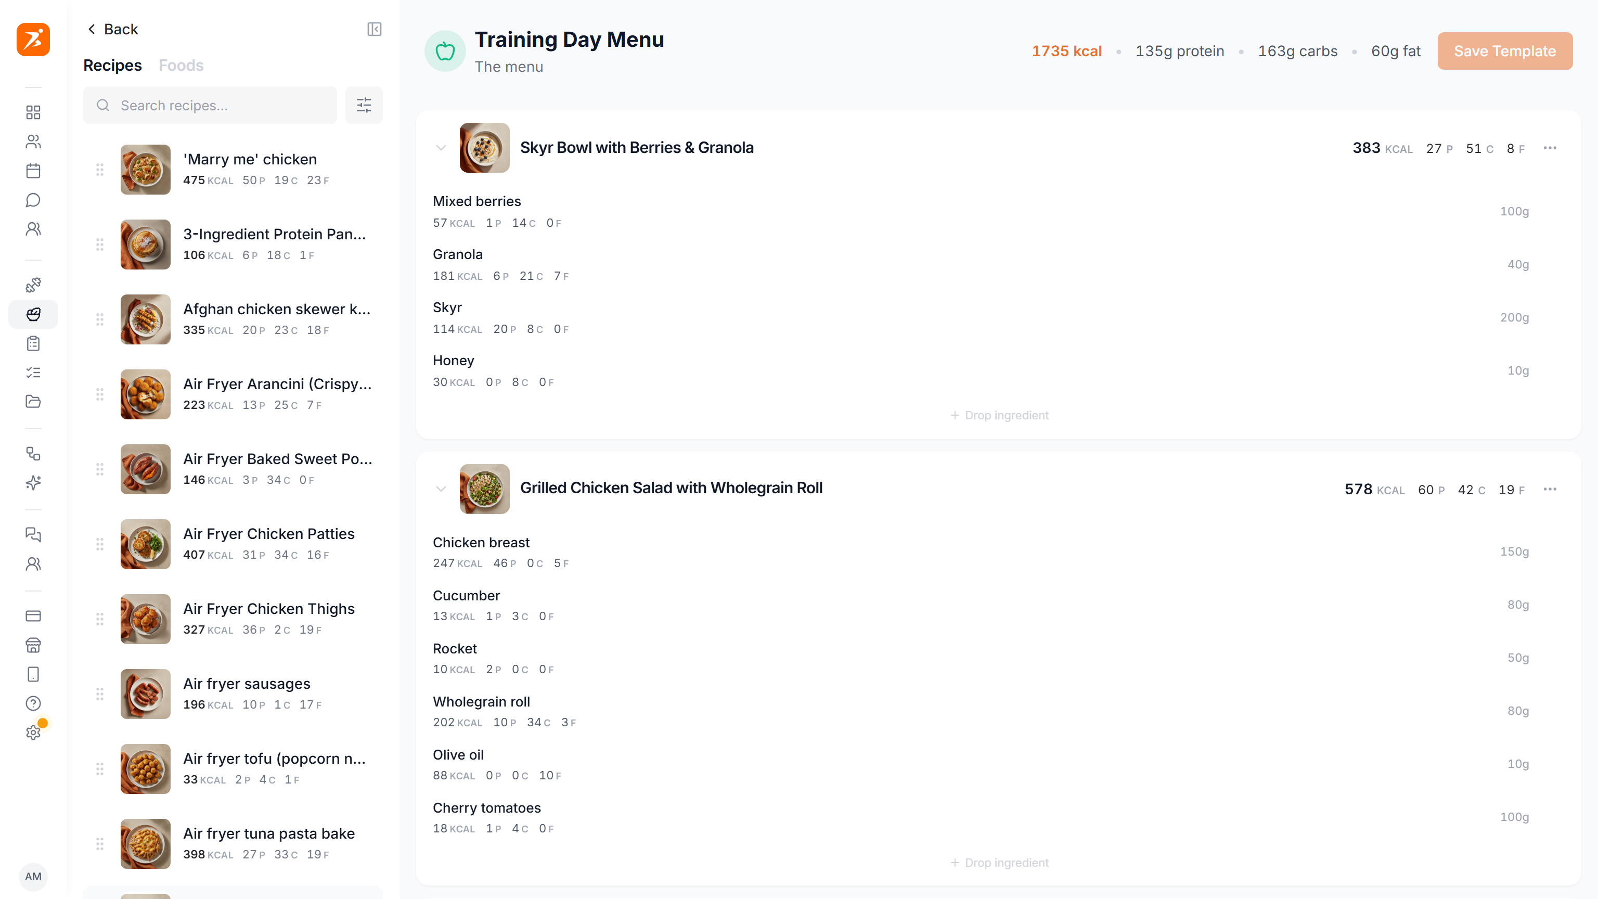
Task: Open the chat bubble icon in sidebar
Action: (33, 200)
